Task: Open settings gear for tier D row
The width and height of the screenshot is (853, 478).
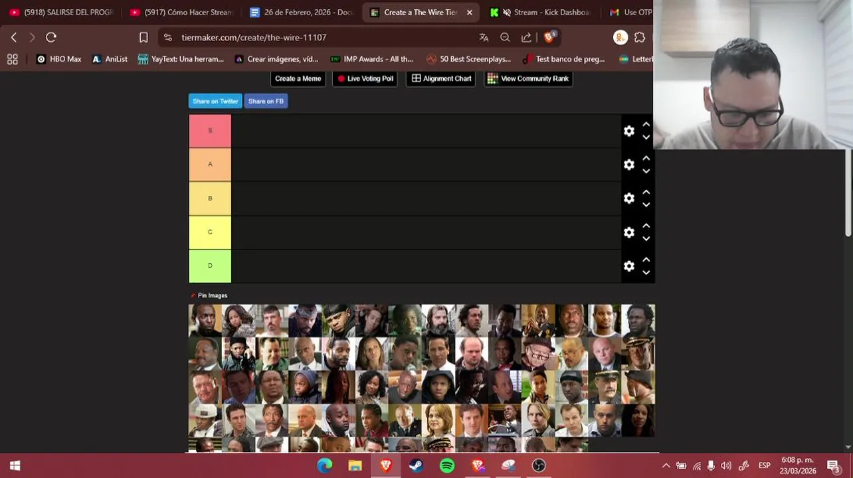Action: click(628, 266)
